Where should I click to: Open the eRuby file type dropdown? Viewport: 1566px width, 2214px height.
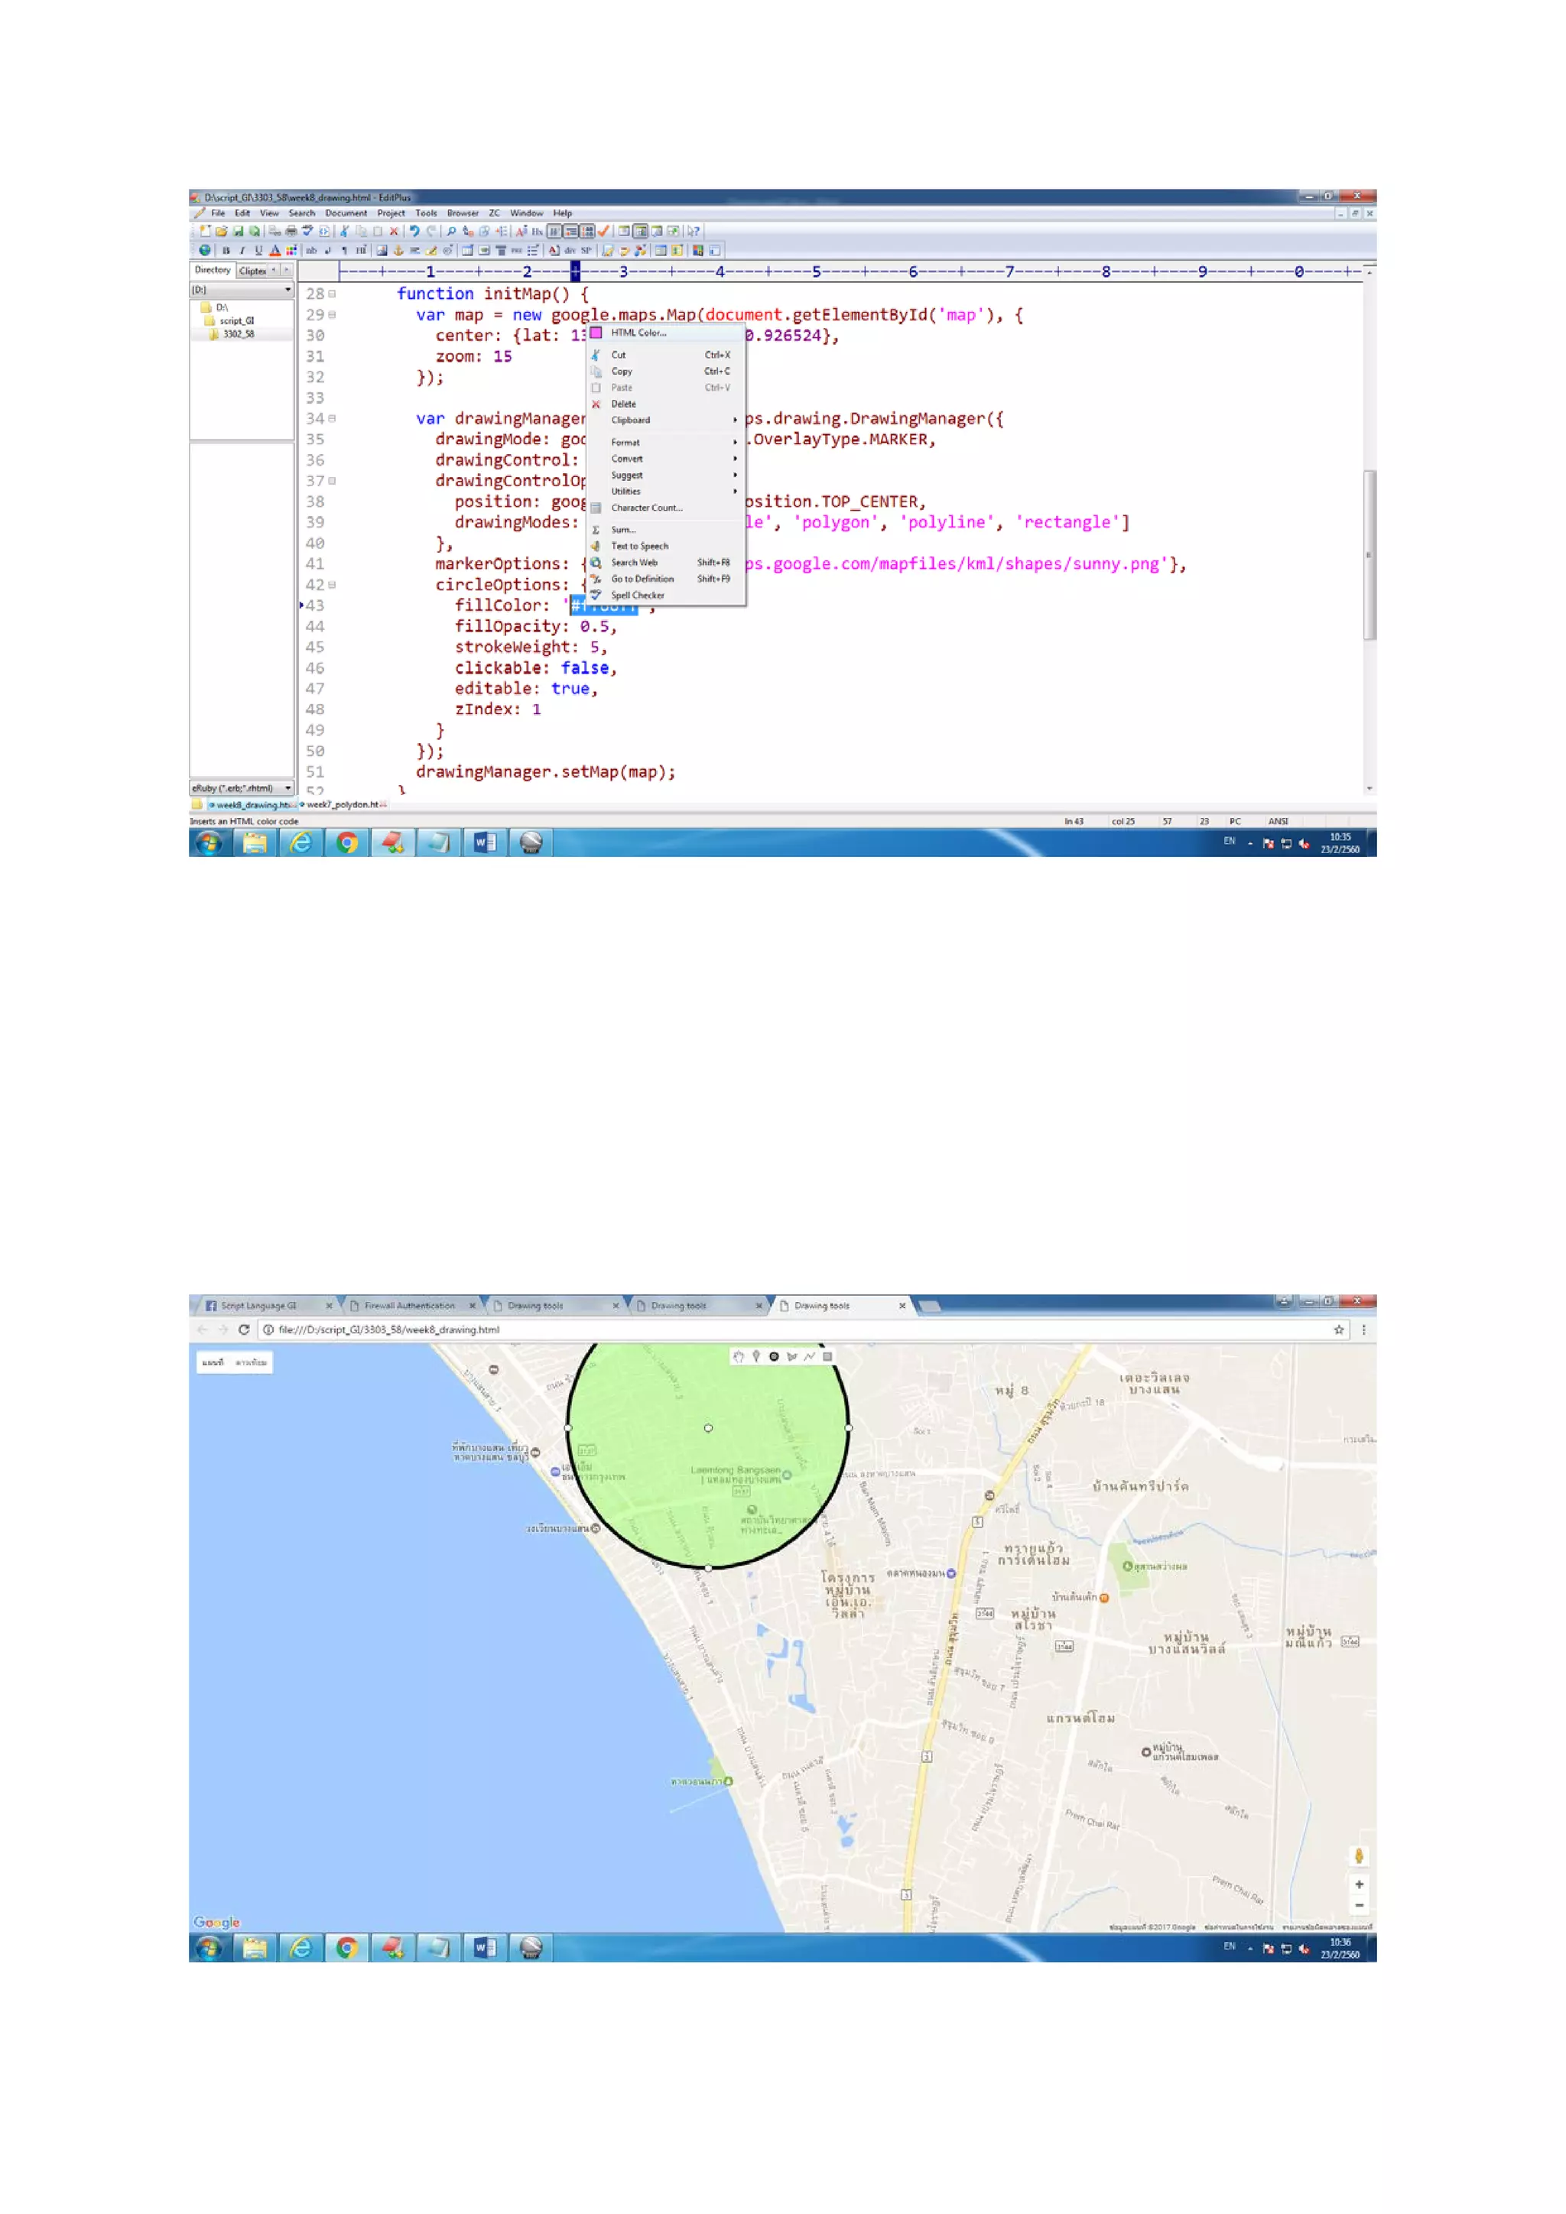[x=288, y=788]
